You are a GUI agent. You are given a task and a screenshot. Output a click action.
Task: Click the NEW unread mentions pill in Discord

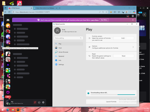[x=8, y=97]
